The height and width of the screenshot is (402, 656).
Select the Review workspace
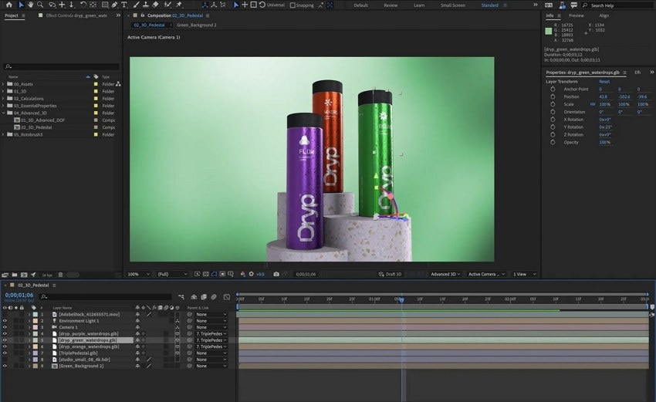[391, 5]
